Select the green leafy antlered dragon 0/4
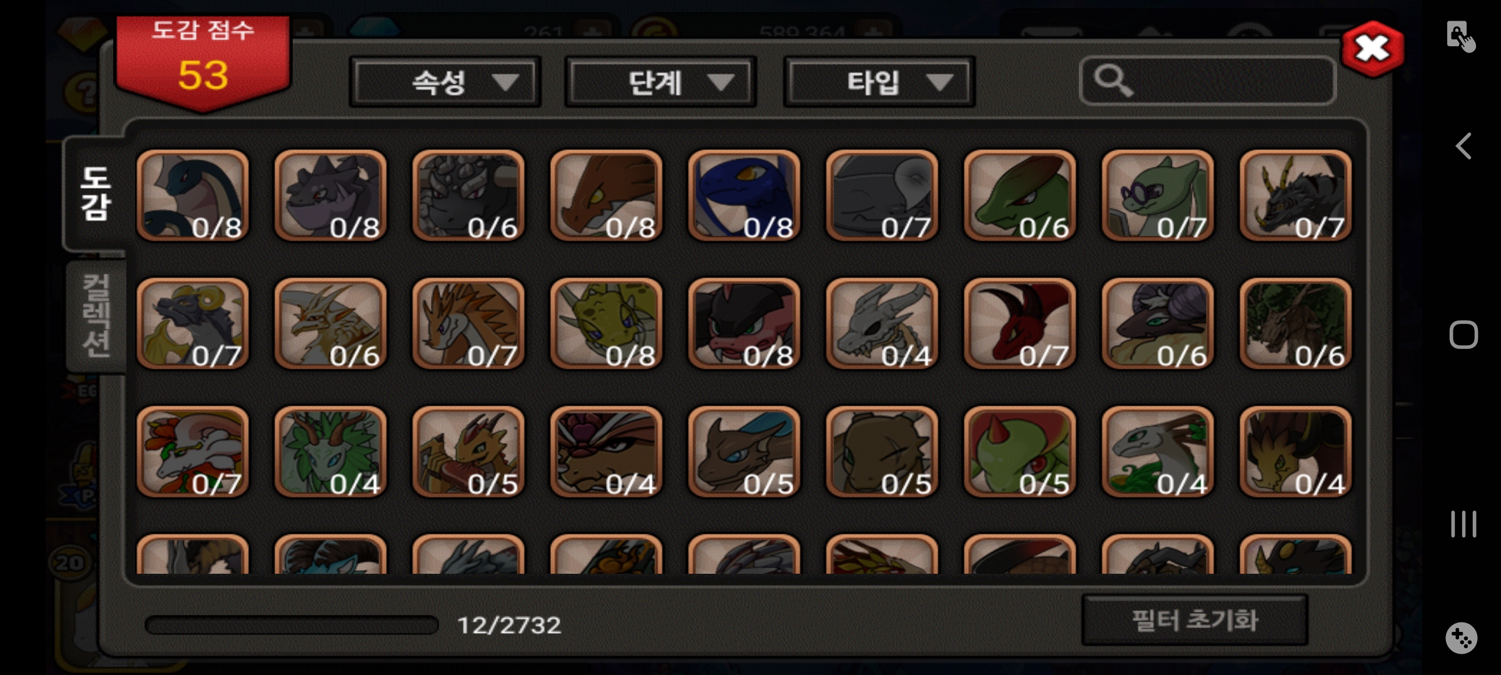This screenshot has height=675, width=1501. coord(330,452)
